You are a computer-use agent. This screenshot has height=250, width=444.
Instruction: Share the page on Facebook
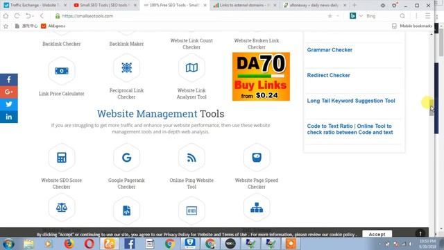(x=9, y=80)
